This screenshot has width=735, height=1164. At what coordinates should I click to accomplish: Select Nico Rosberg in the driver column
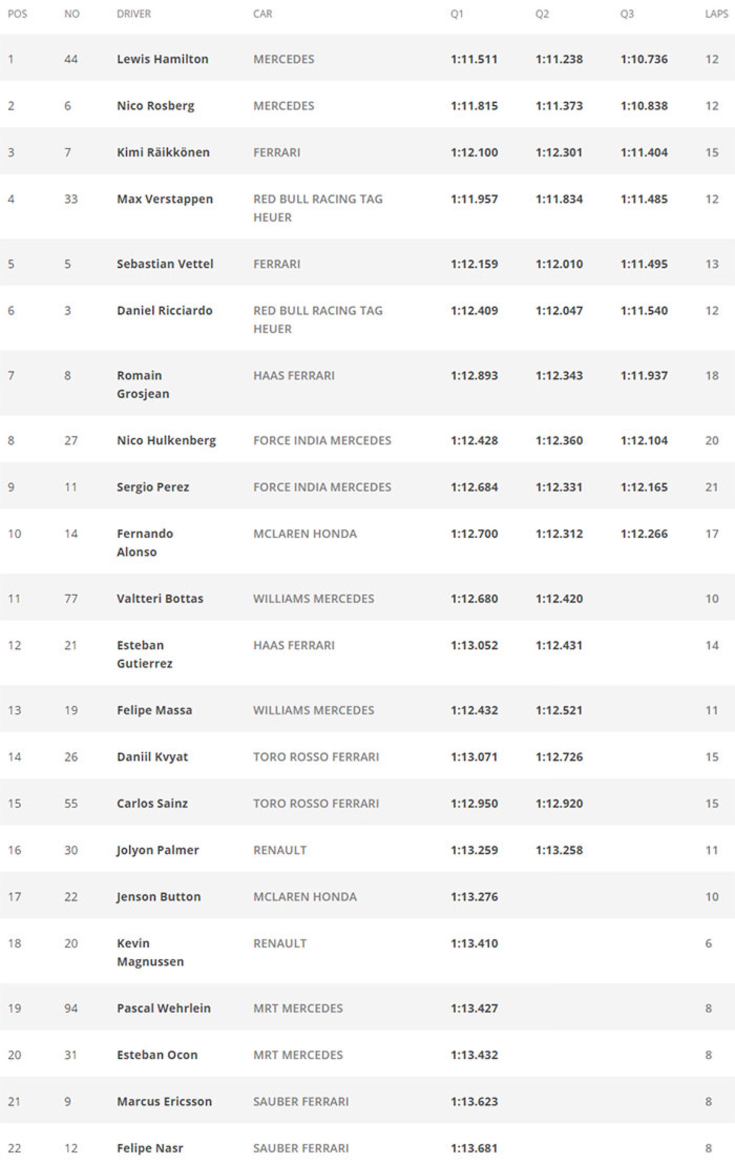(x=155, y=106)
